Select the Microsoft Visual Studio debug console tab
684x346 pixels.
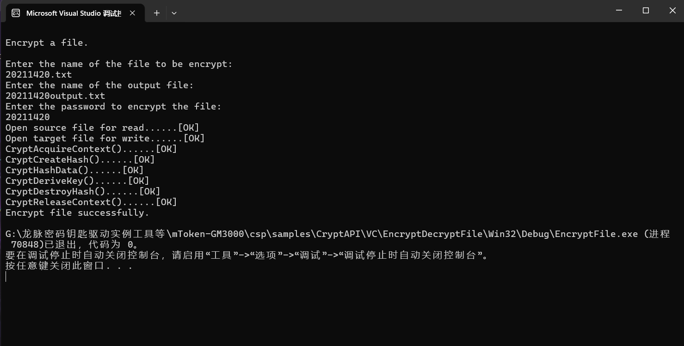click(73, 13)
